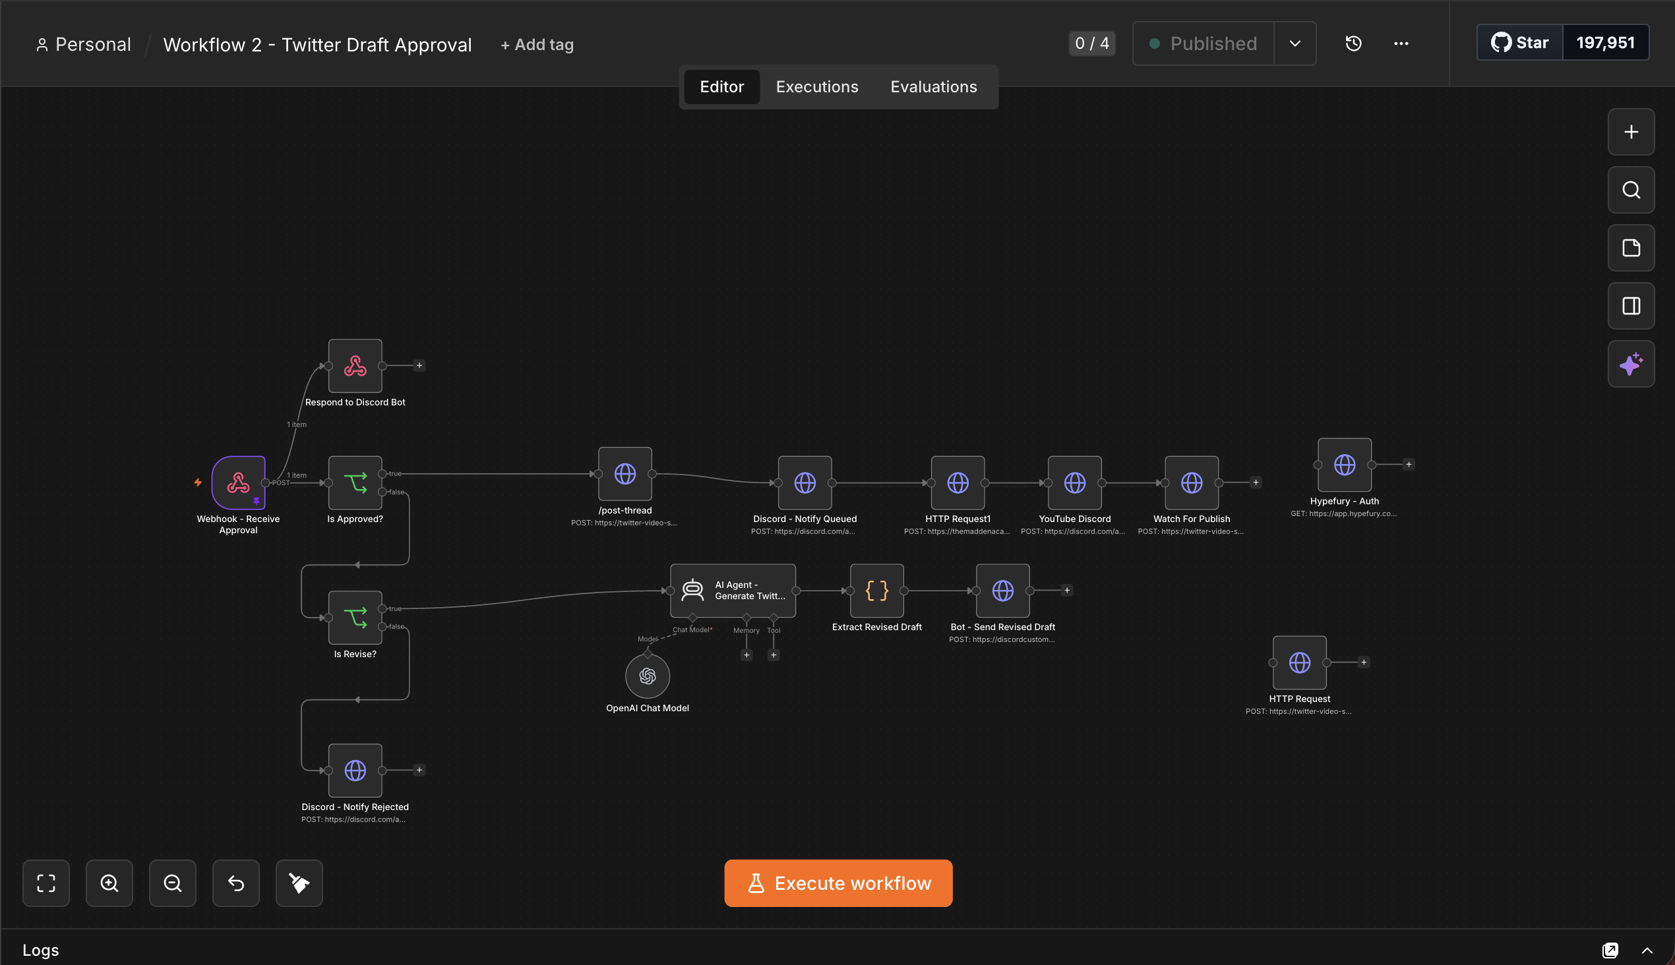Click the Execute workflow button
1675x965 pixels.
click(838, 883)
